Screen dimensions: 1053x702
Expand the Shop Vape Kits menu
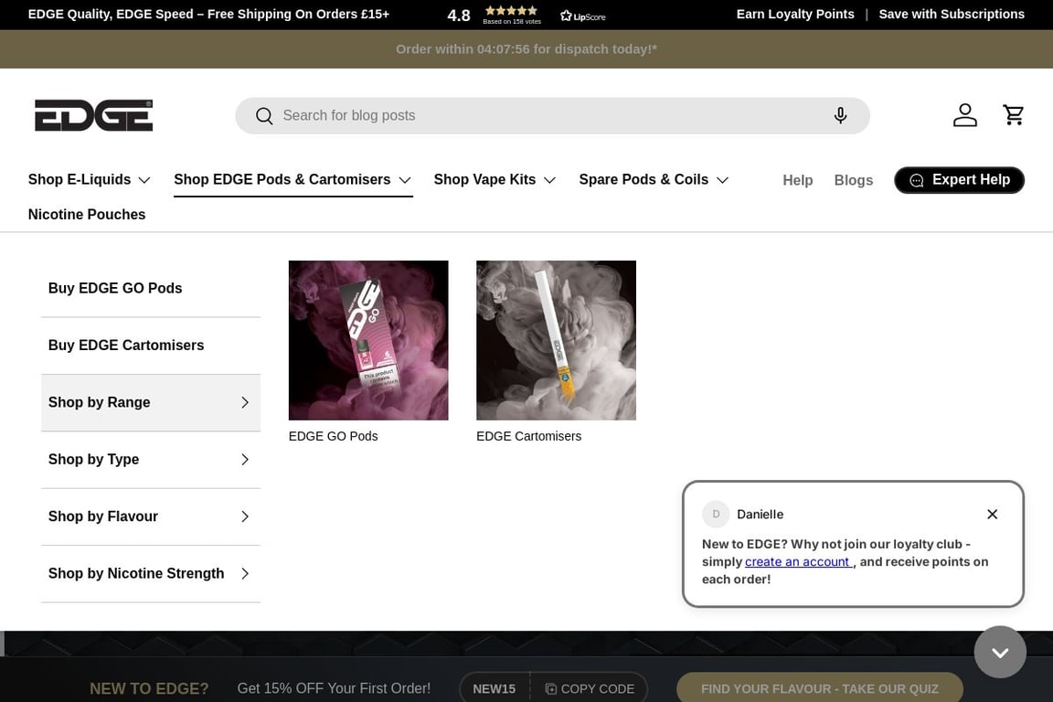495,179
